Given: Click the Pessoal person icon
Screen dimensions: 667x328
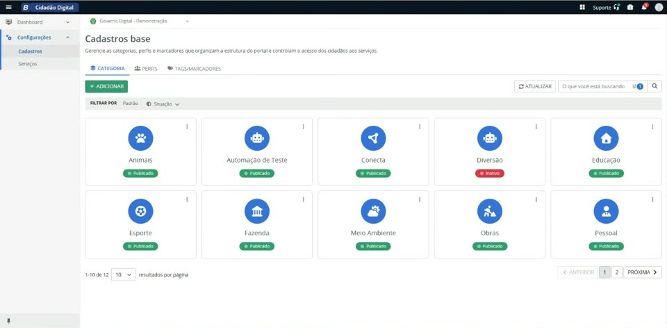Looking at the screenshot, I should (606, 211).
